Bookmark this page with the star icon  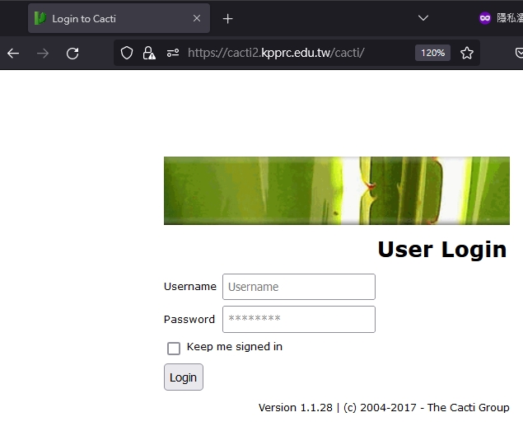(467, 53)
